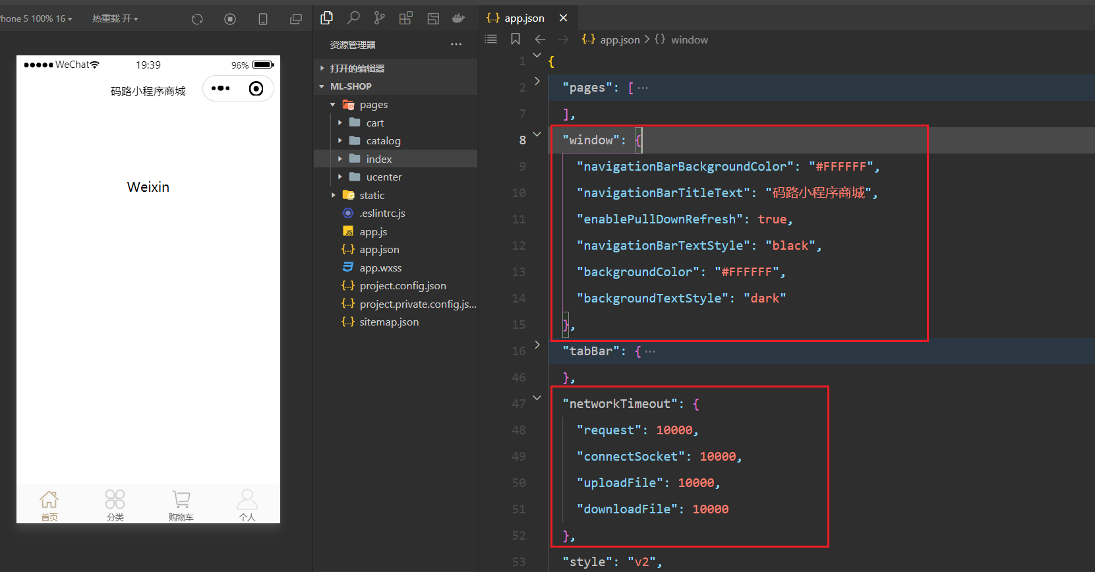The image size is (1095, 572).
Task: Open app.js in the file tree
Action: click(396, 231)
